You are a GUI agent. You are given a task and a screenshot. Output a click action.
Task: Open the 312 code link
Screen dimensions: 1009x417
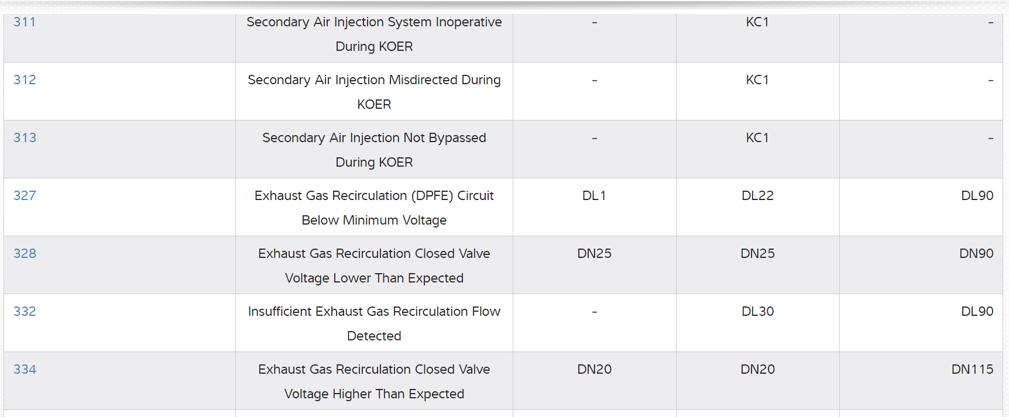(25, 80)
